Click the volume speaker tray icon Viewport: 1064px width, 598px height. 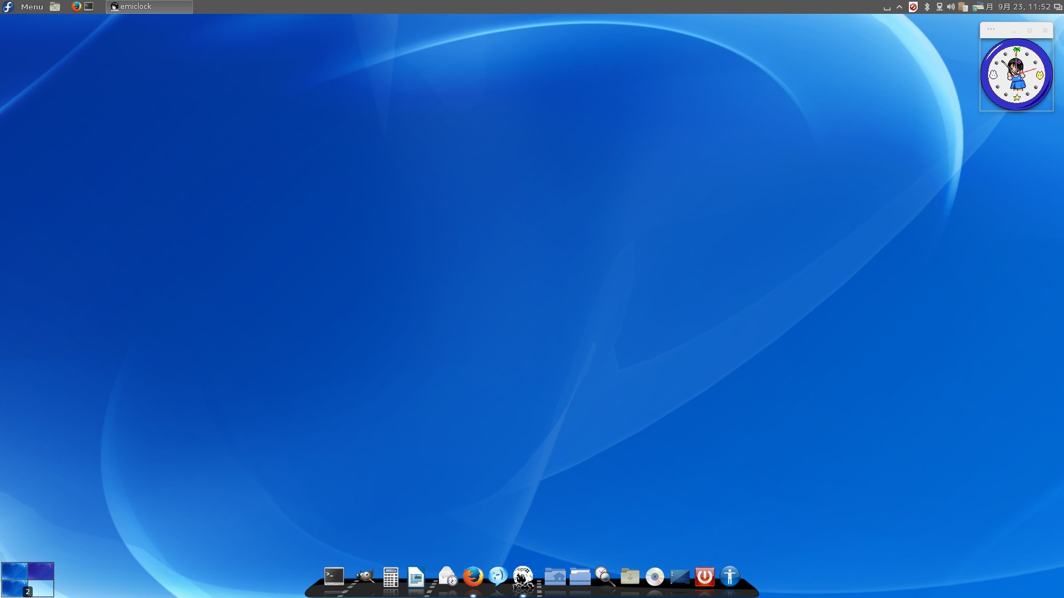tap(950, 7)
